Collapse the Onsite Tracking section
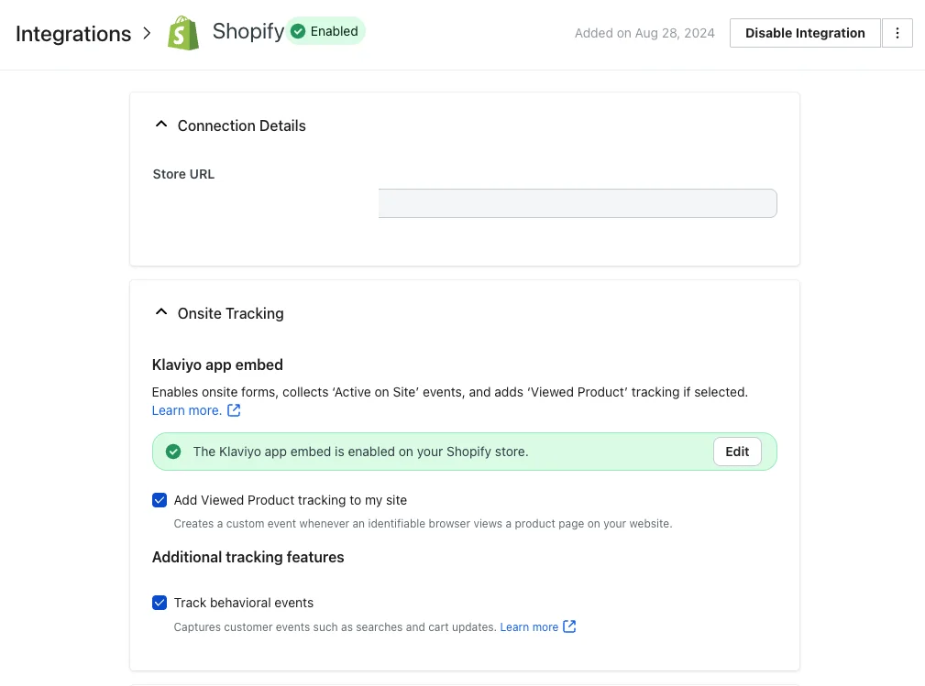 [161, 312]
